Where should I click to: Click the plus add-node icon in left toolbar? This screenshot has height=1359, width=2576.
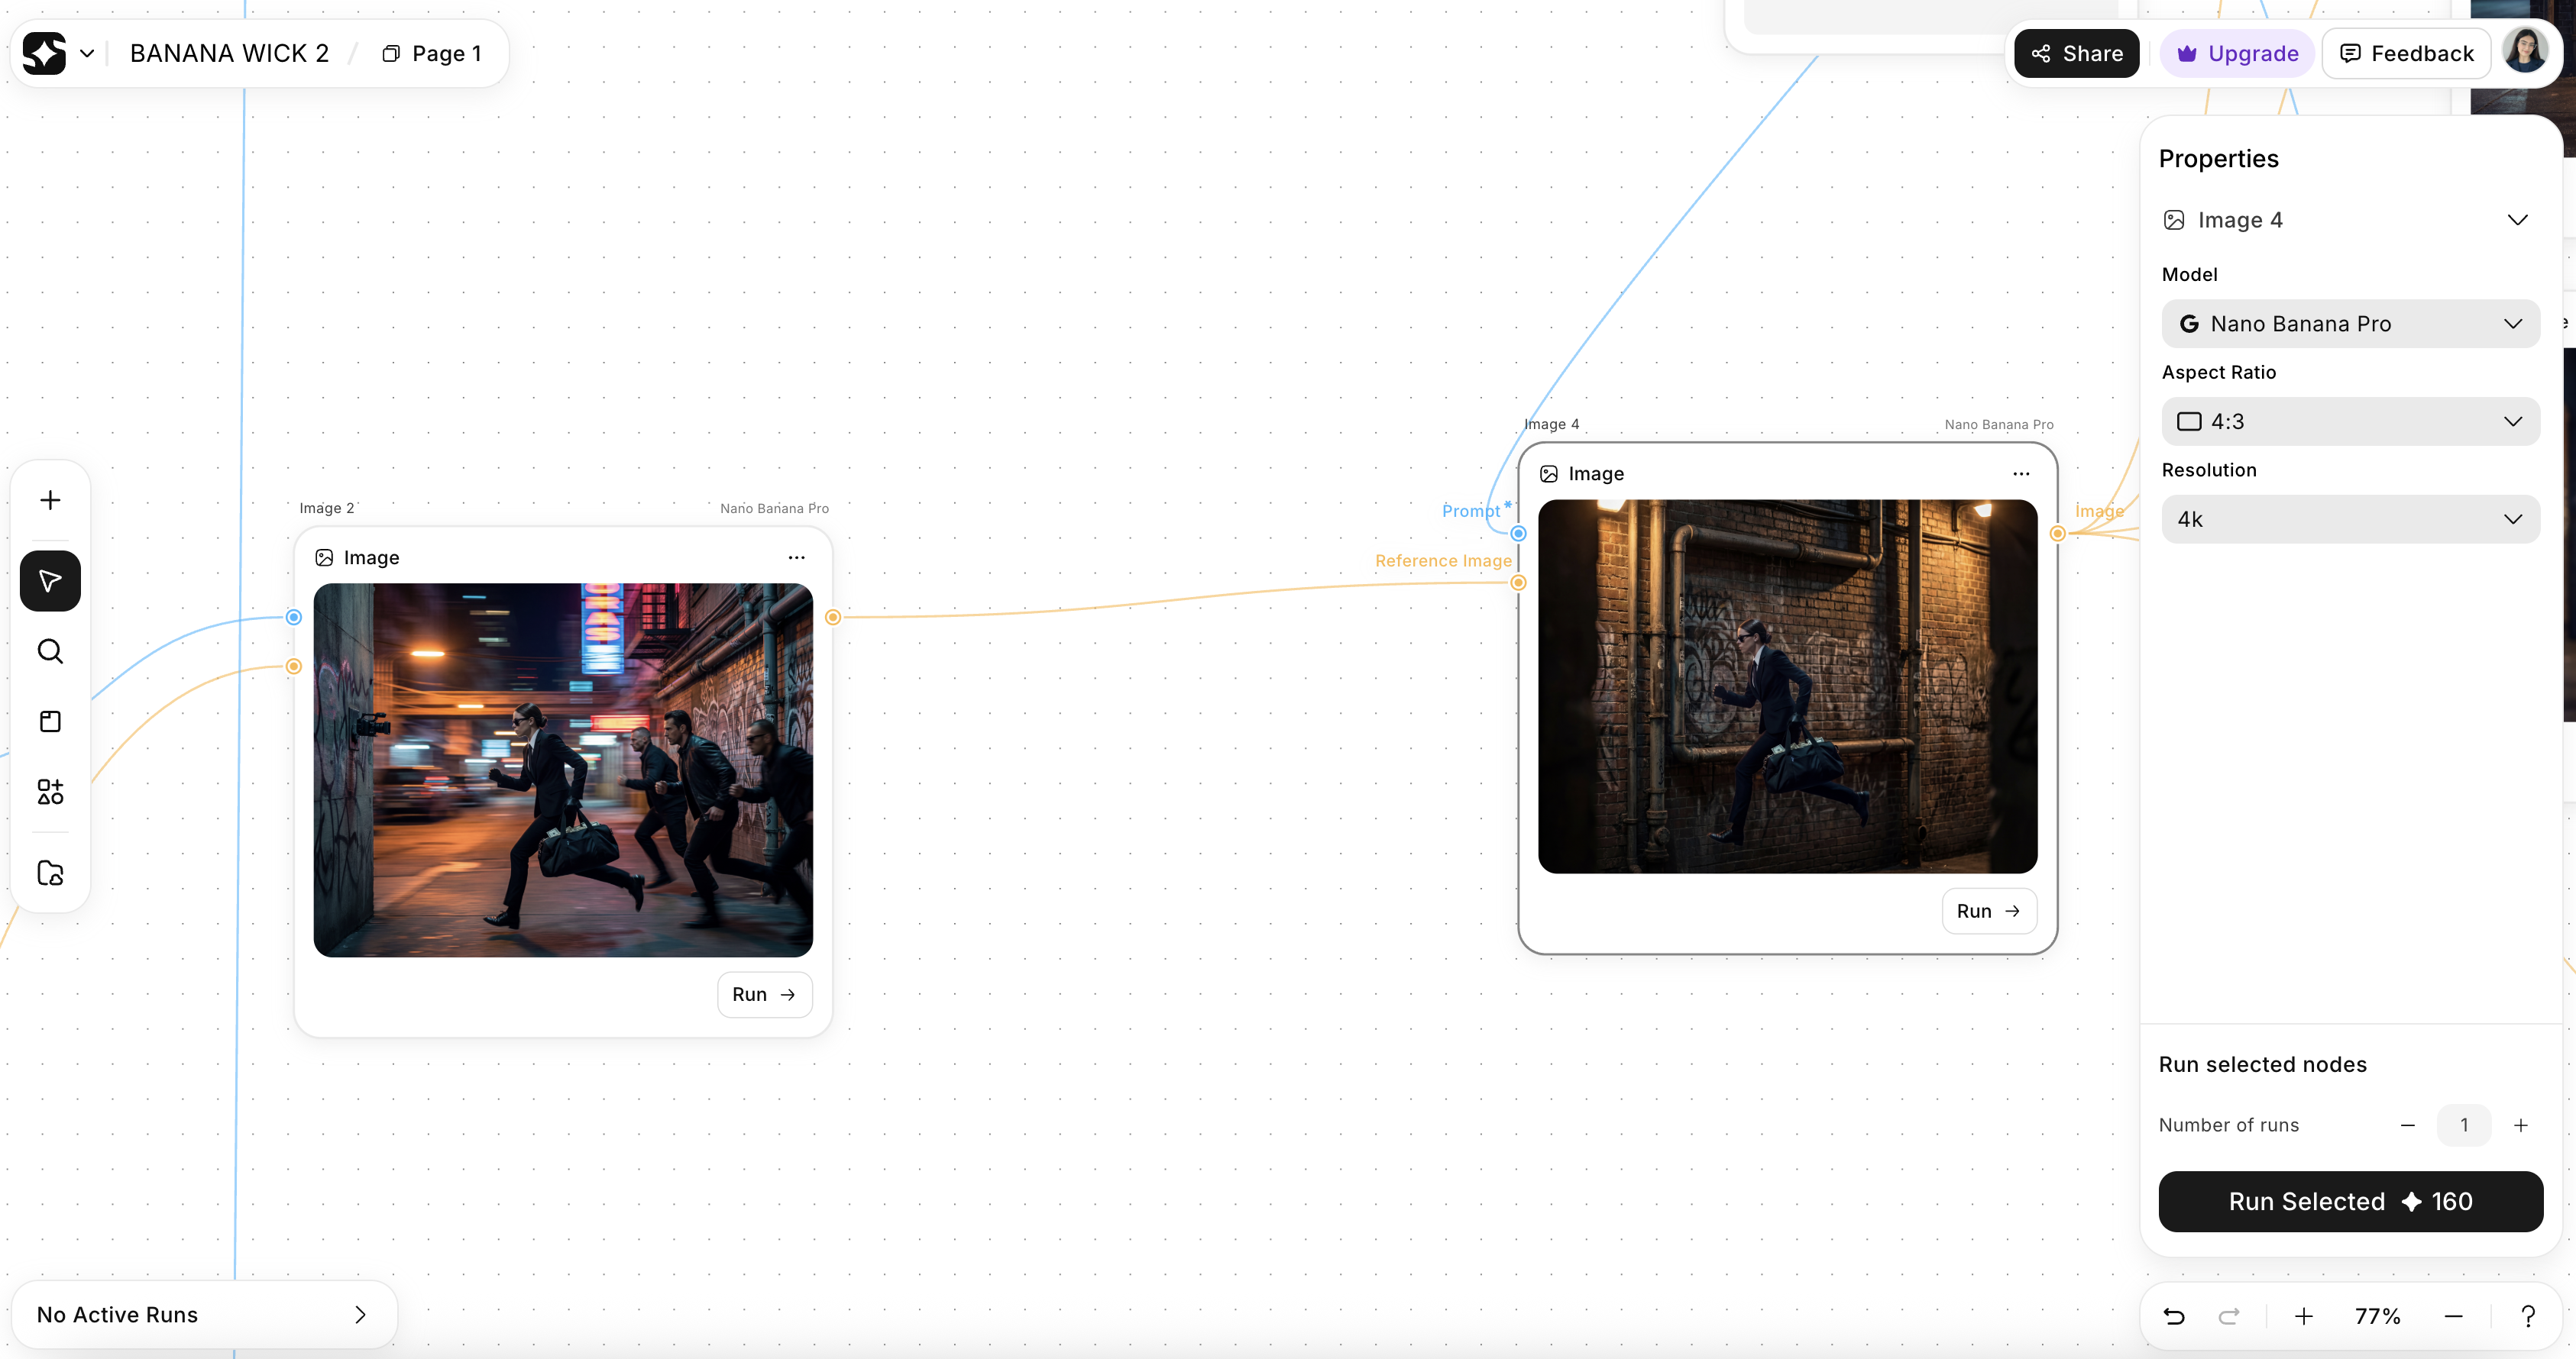pyautogui.click(x=50, y=499)
